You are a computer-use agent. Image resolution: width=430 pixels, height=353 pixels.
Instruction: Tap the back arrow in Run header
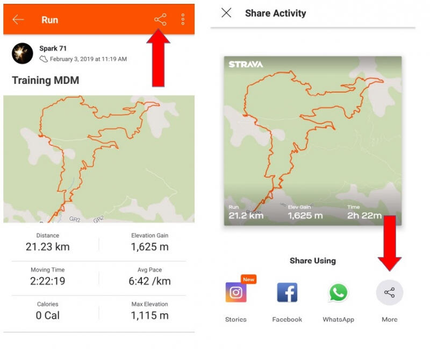pos(18,20)
